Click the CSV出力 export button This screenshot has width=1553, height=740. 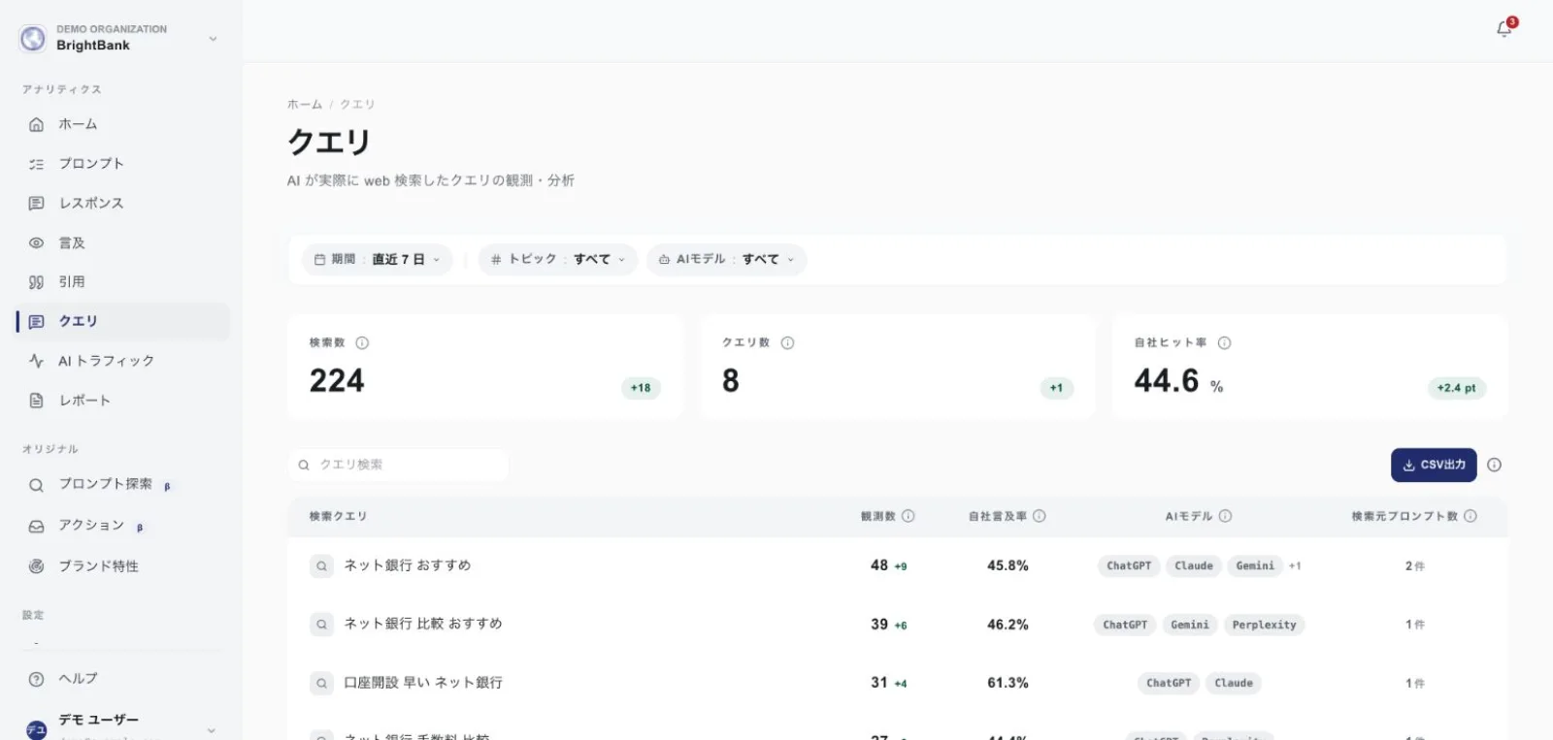(1434, 466)
